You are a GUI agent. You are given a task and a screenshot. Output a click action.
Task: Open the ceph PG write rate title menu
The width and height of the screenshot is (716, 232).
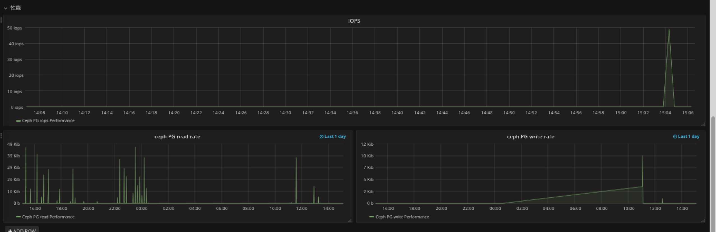[x=530, y=137]
